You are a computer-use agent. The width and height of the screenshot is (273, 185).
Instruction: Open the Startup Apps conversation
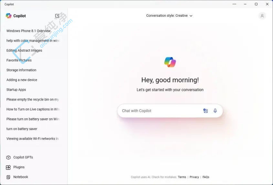pyautogui.click(x=16, y=90)
